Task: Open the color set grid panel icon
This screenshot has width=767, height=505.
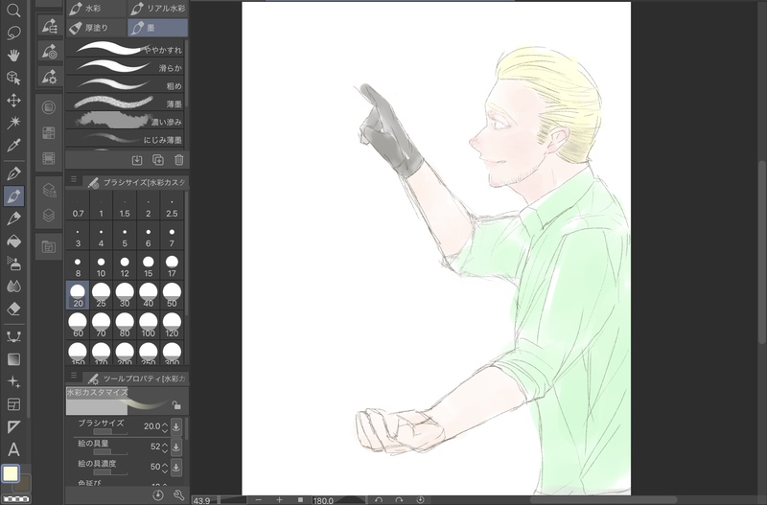Action: coord(49,132)
